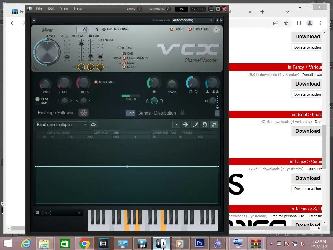Click the oval envelope enable icon
Viewport: 333px width, 250px height.
93,125
